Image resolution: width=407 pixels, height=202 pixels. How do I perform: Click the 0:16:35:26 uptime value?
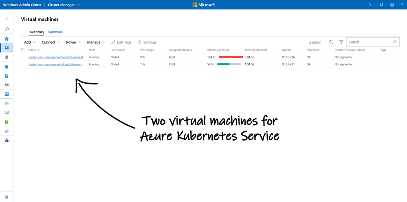click(x=288, y=57)
